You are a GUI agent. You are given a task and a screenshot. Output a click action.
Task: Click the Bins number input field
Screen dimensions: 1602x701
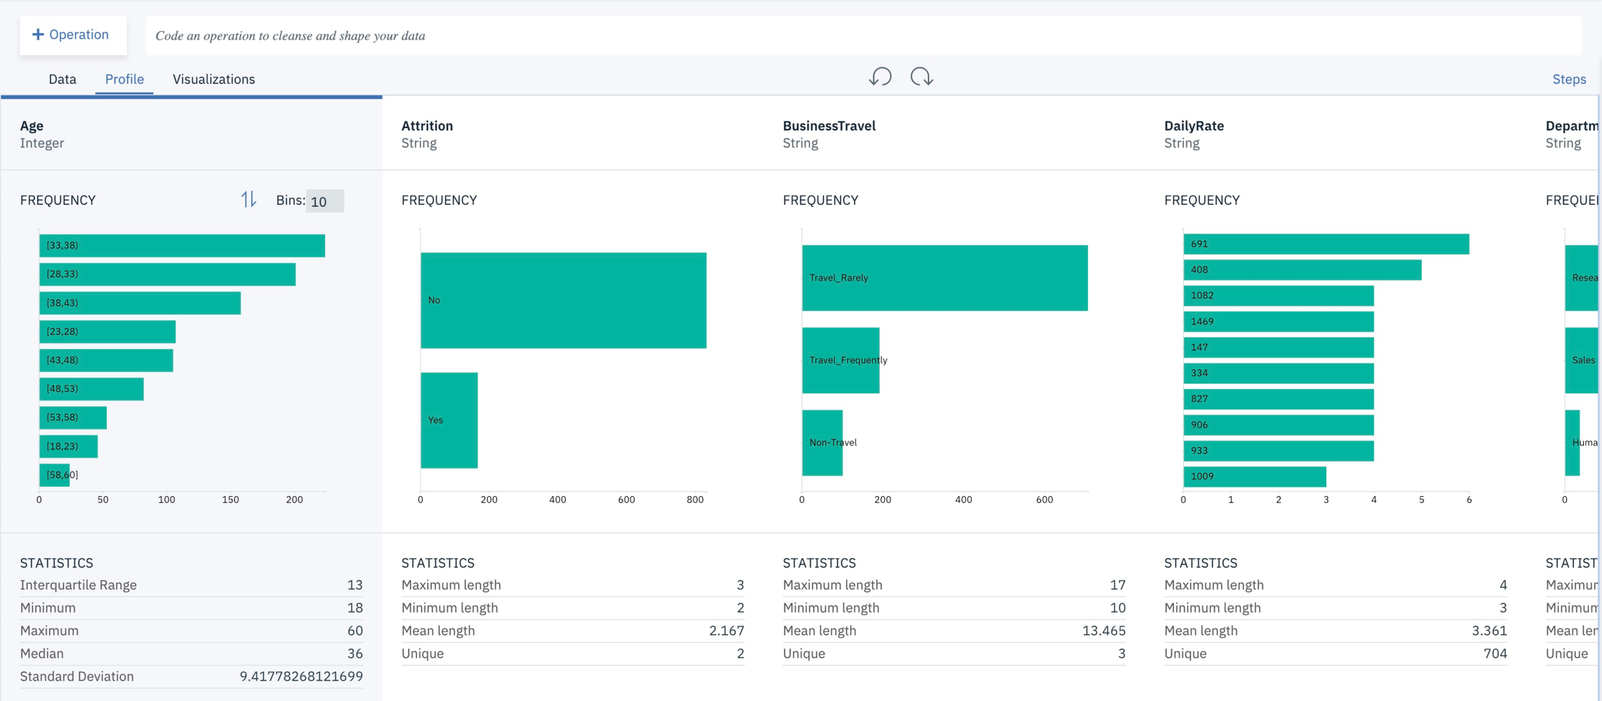324,201
